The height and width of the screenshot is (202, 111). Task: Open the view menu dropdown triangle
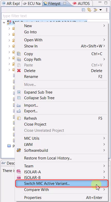[100, 10]
